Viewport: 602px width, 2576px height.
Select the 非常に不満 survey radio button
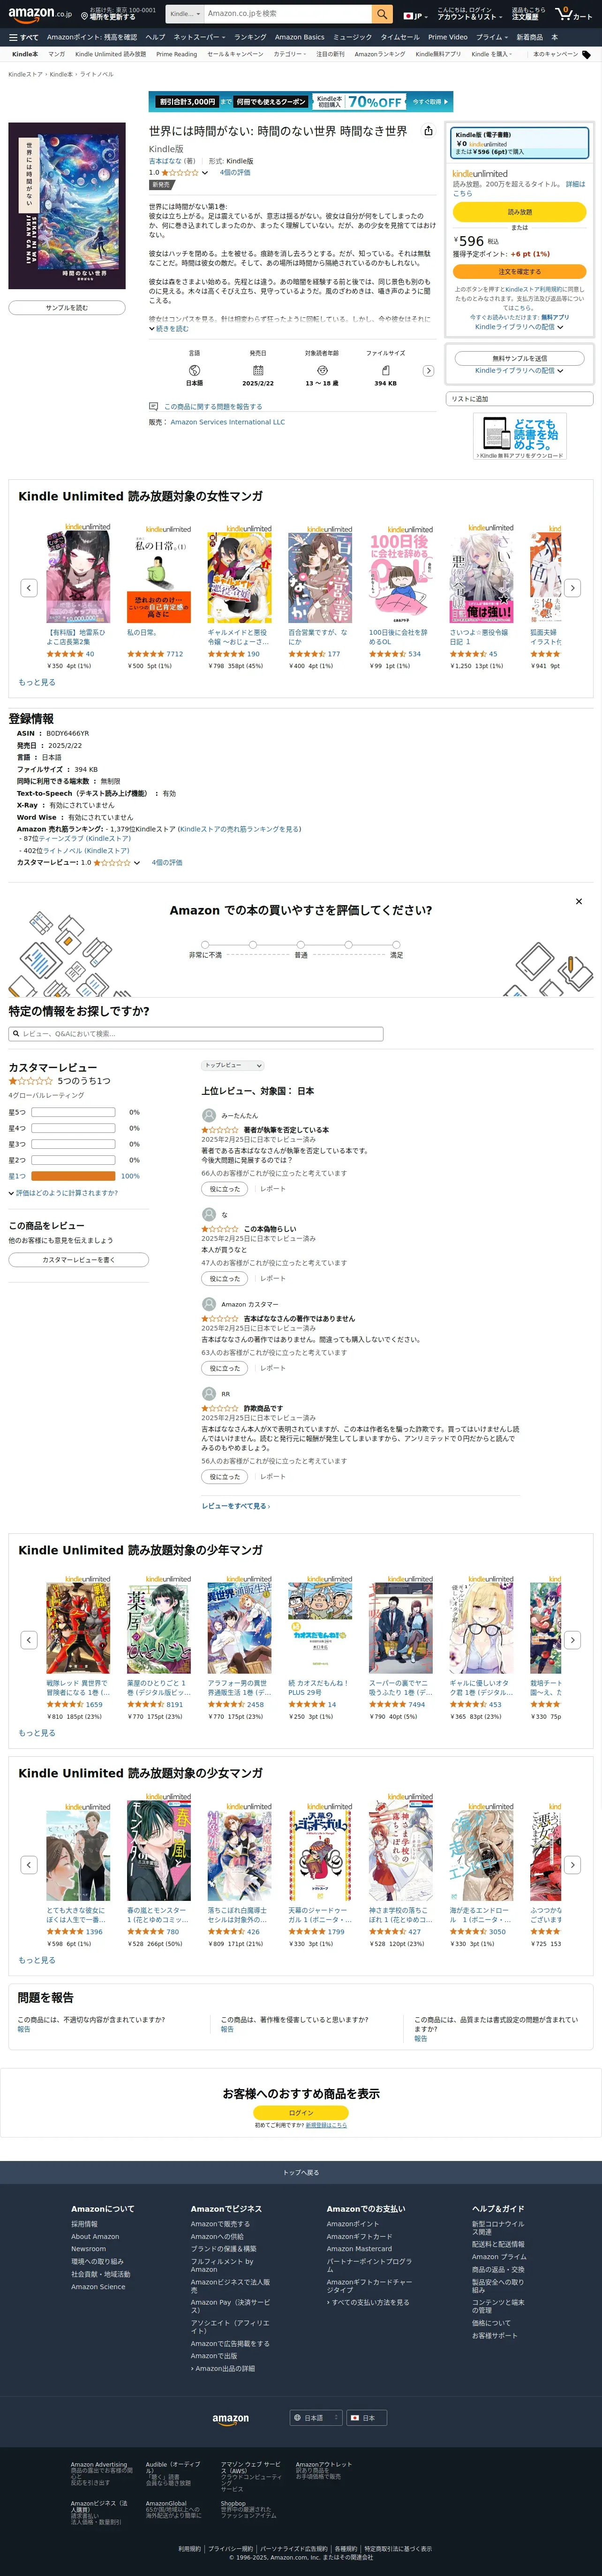coord(205,944)
